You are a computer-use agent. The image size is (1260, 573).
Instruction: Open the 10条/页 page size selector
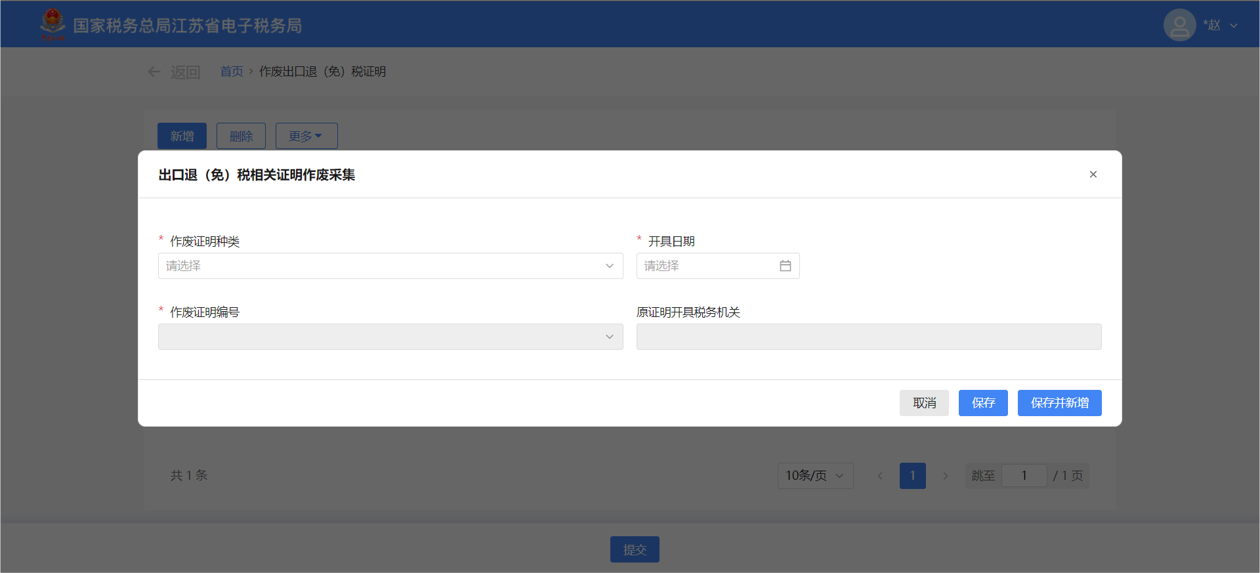click(x=814, y=476)
